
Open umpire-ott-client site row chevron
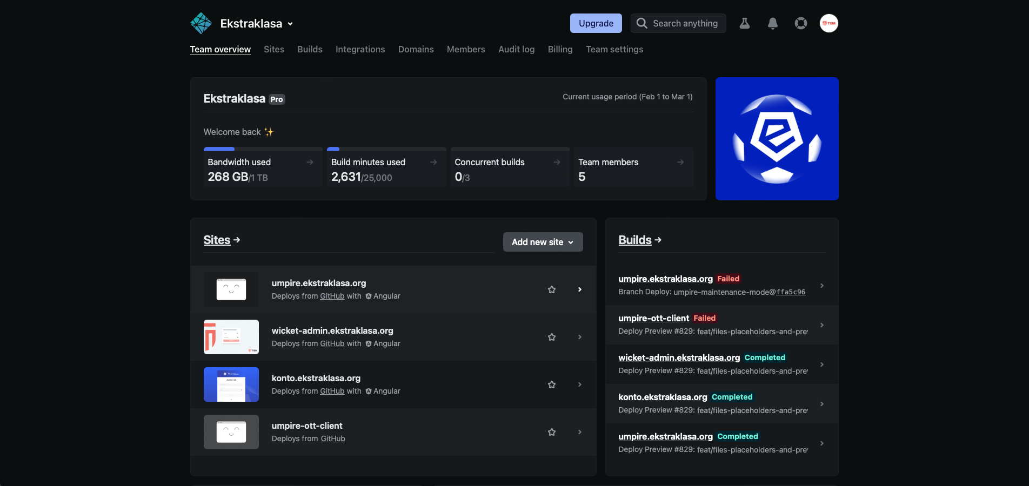(580, 432)
